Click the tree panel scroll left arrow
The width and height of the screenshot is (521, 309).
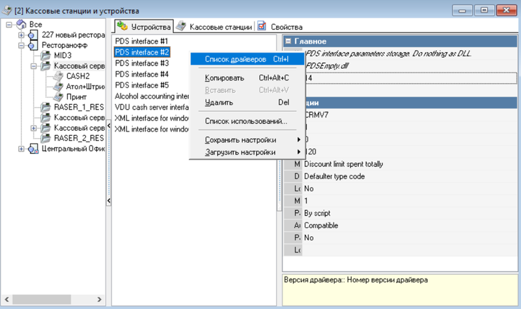pyautogui.click(x=7, y=299)
